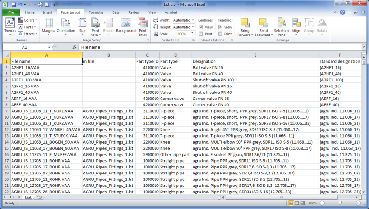This screenshot has width=369, height=209.
Task: Enable Gridlines Print checkbox
Action: 201,34
